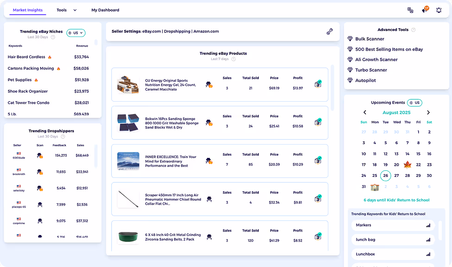This screenshot has width=452, height=267.
Task: Click scan icon for Bokwin Sanding Sponge
Action: [209, 123]
